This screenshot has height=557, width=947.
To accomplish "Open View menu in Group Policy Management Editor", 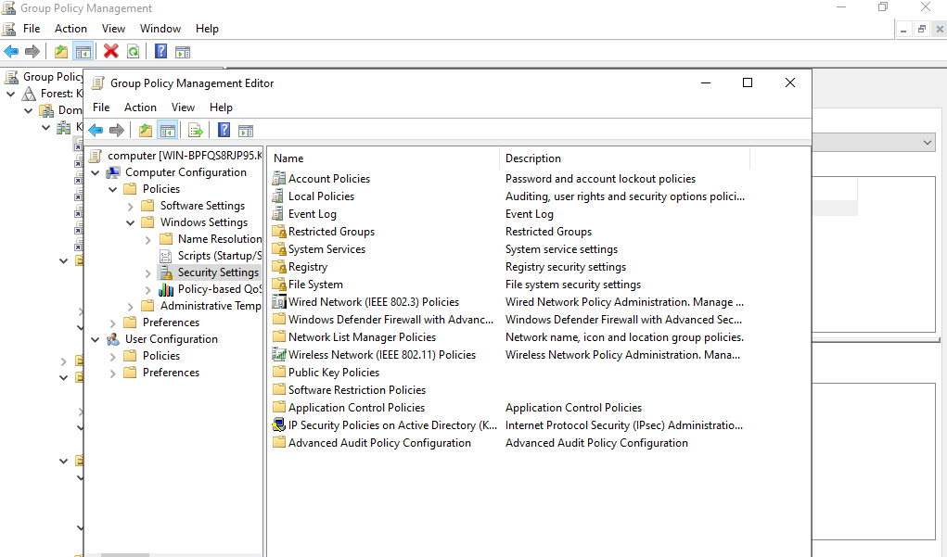I will (183, 108).
